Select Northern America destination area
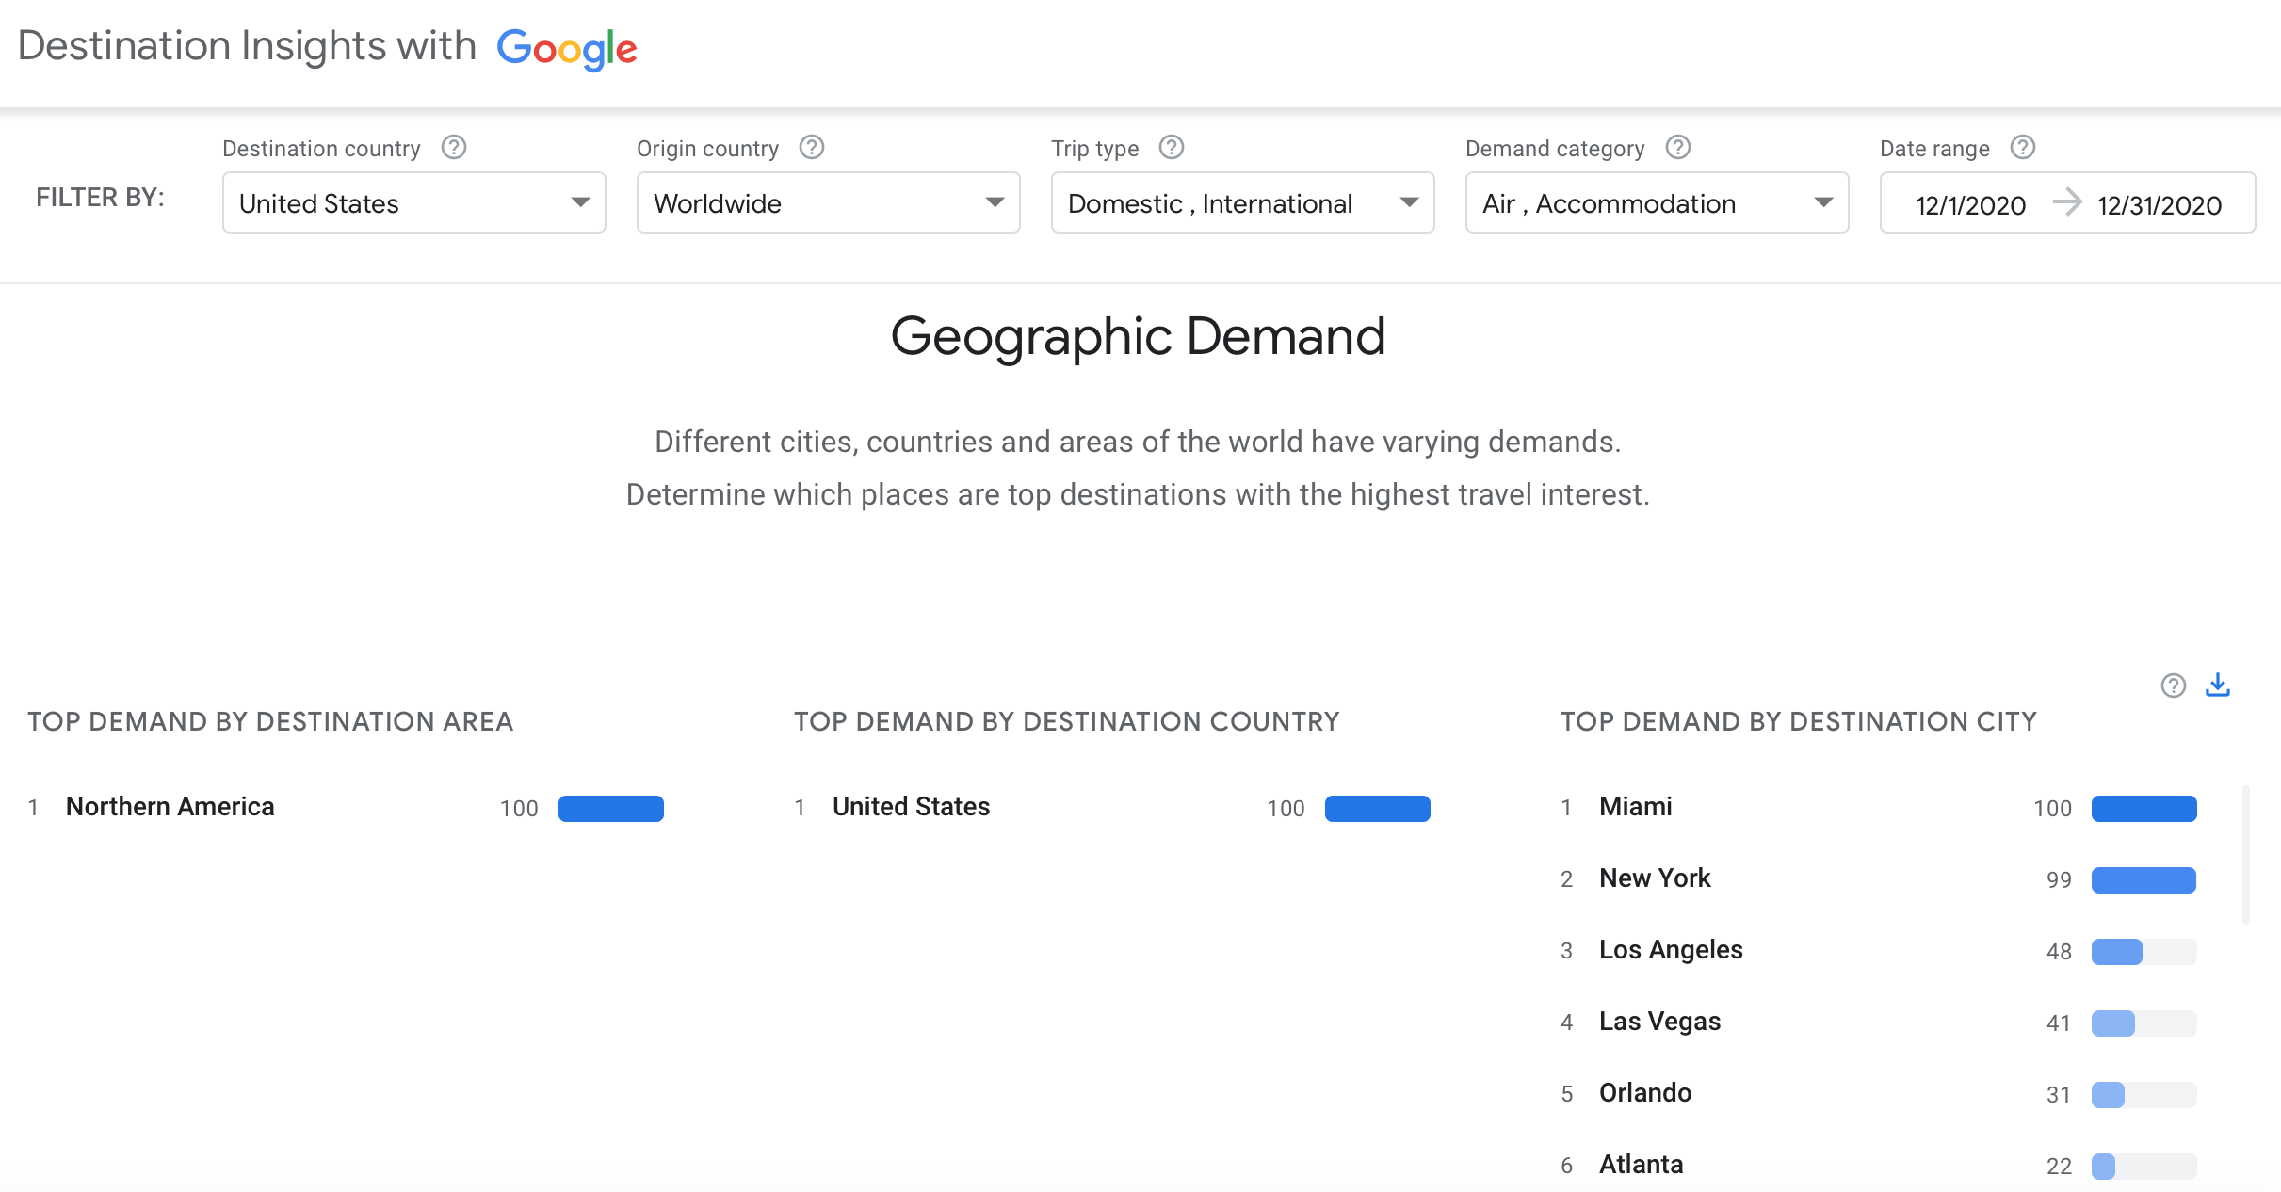The height and width of the screenshot is (1192, 2281). coord(170,807)
